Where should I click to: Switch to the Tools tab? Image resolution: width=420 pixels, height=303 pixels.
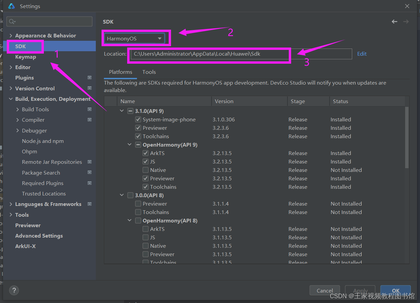(x=149, y=72)
